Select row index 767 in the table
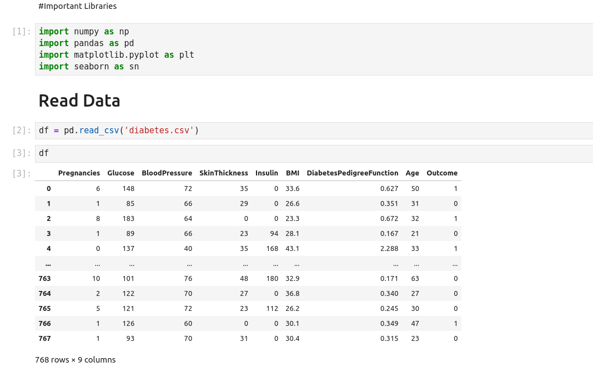593x382 pixels. 44,338
